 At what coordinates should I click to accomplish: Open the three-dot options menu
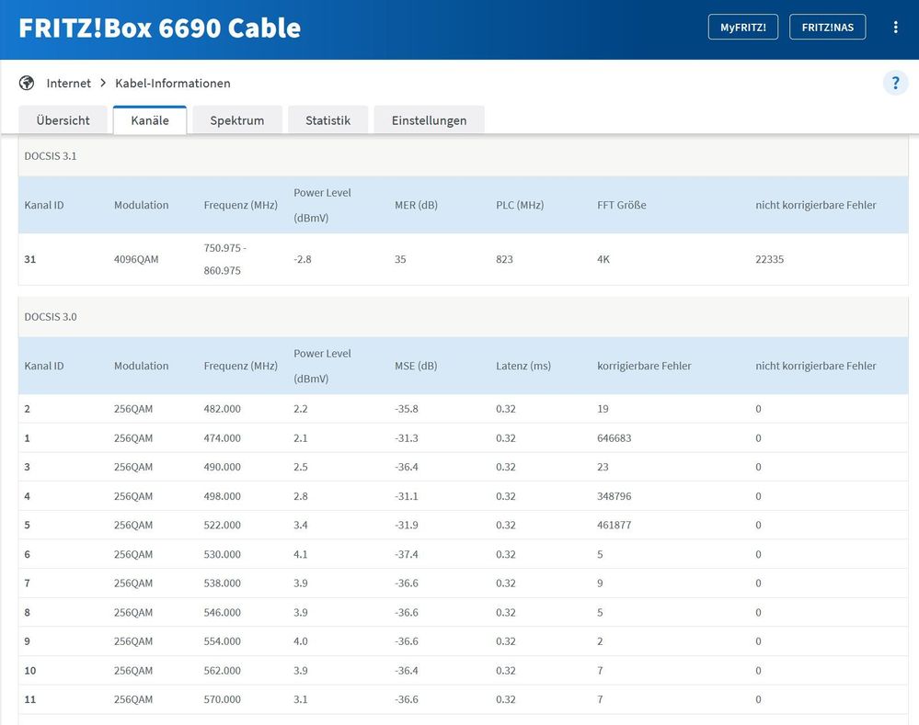(x=895, y=27)
